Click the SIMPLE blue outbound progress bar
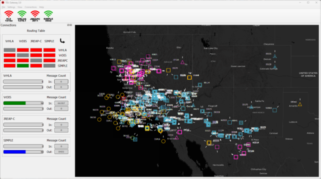Screen dimensions: 321x179 coord(23,152)
